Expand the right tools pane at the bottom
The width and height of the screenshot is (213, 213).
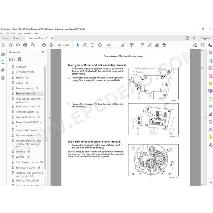(211, 183)
